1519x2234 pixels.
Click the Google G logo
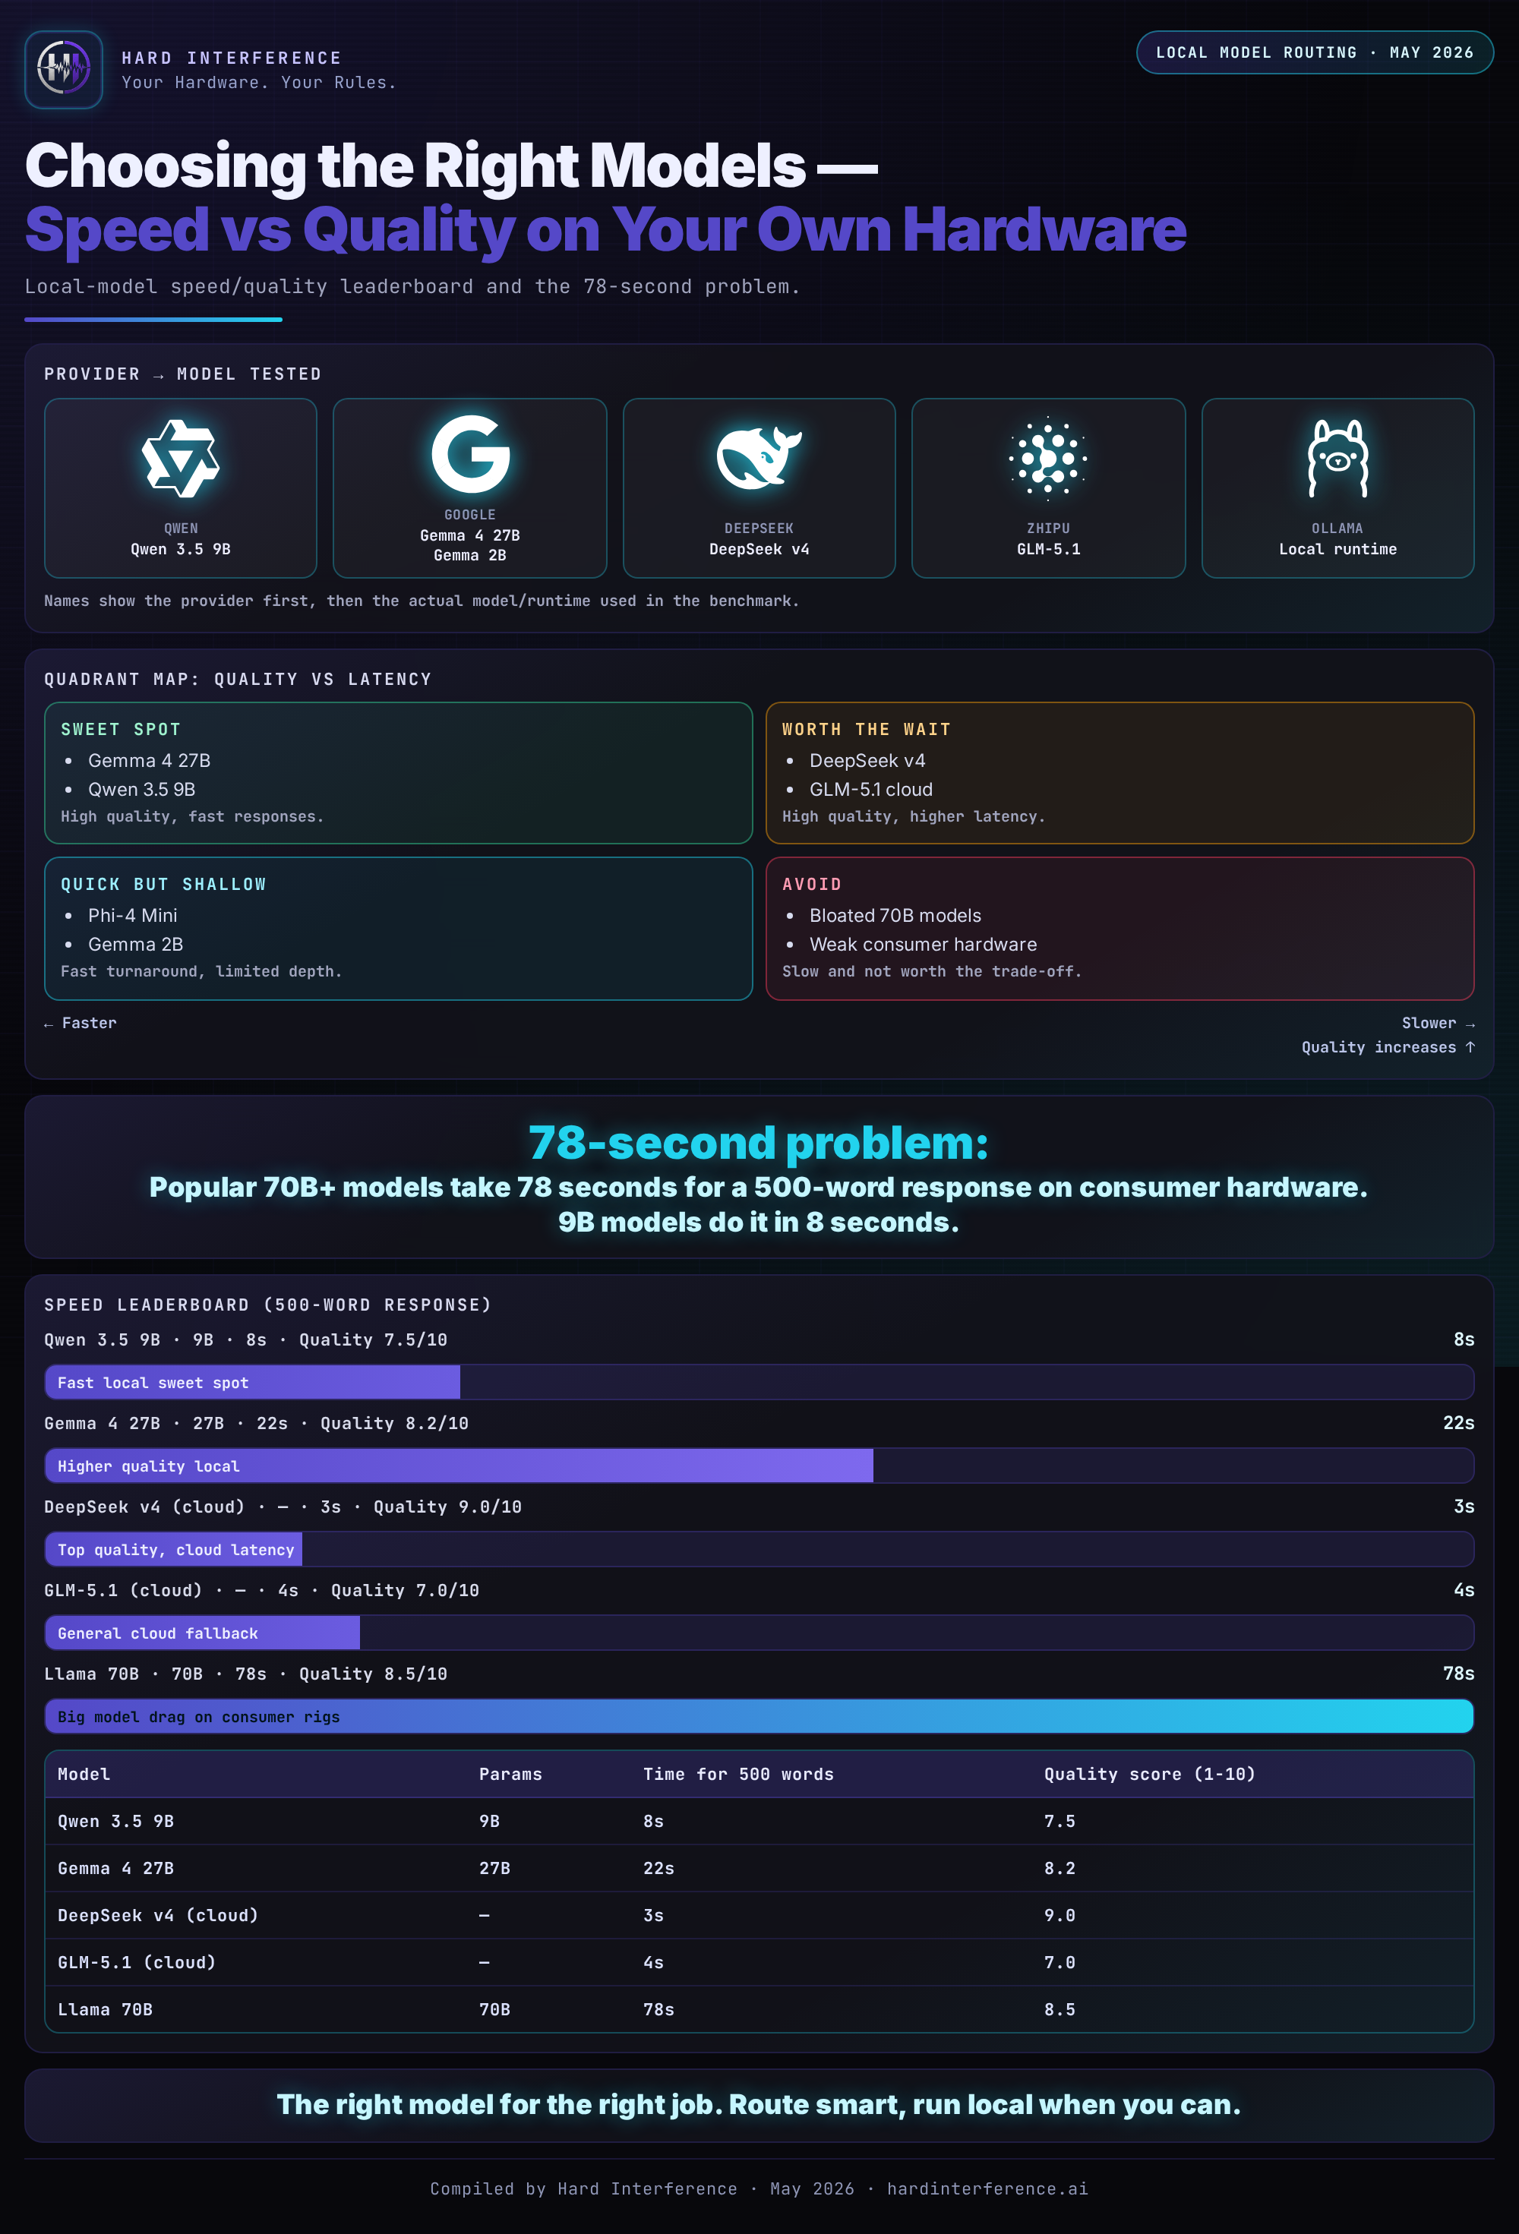(470, 454)
